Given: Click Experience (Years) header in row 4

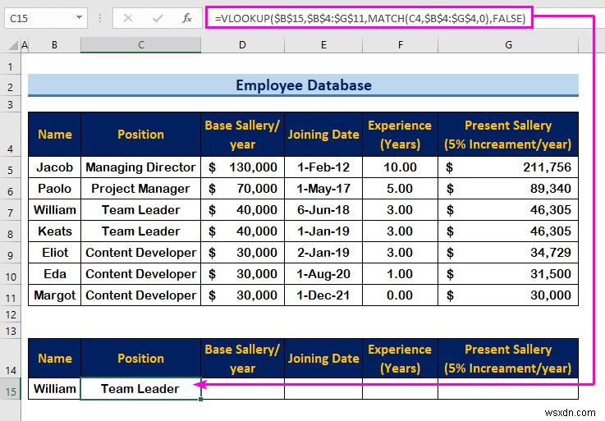Looking at the screenshot, I should tap(400, 135).
